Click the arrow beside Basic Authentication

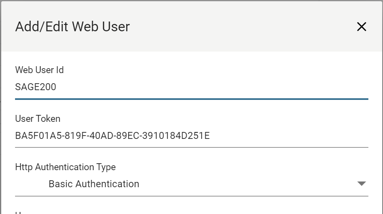[x=361, y=184]
